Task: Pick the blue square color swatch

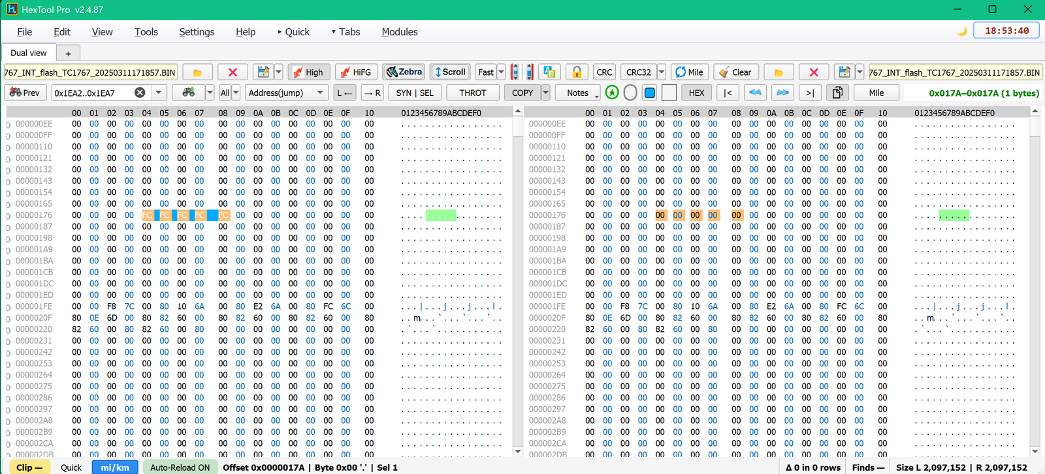Action: click(x=650, y=93)
